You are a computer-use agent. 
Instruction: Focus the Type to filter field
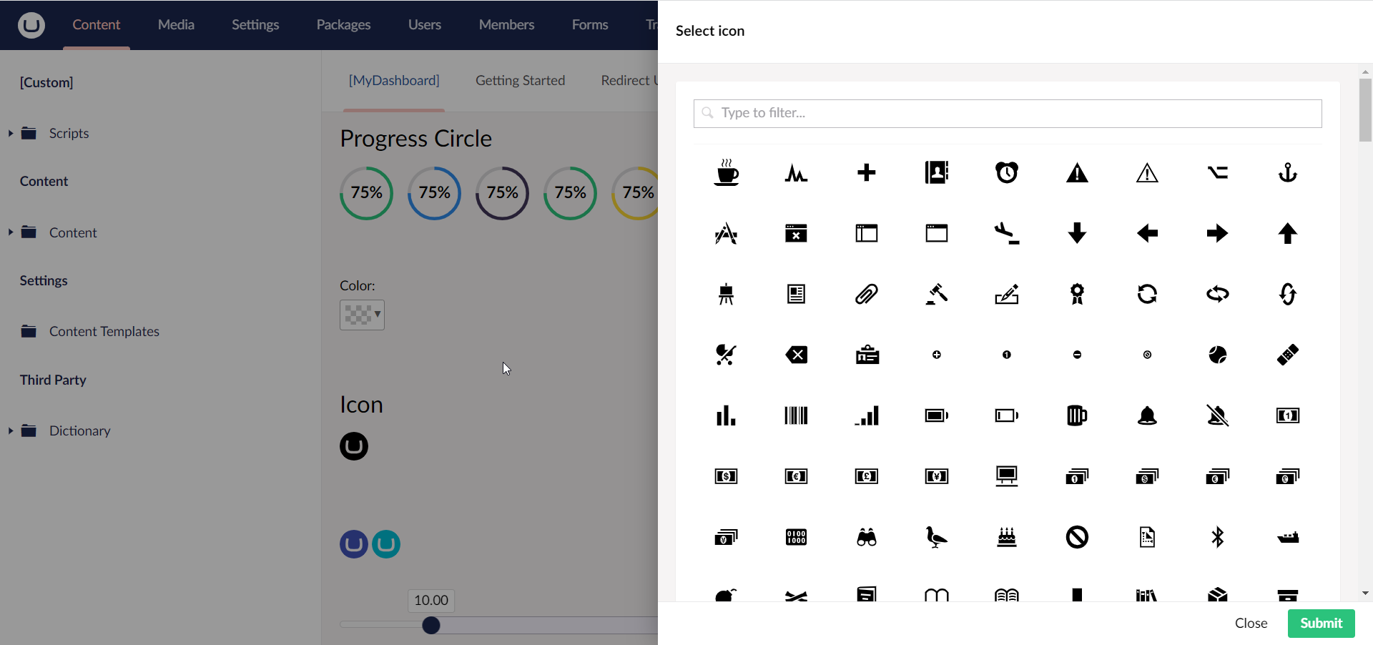(x=1007, y=113)
